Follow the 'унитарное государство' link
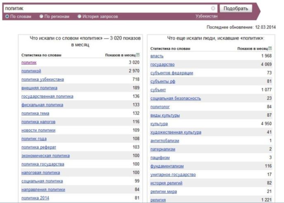284x203 pixels. (x=173, y=175)
